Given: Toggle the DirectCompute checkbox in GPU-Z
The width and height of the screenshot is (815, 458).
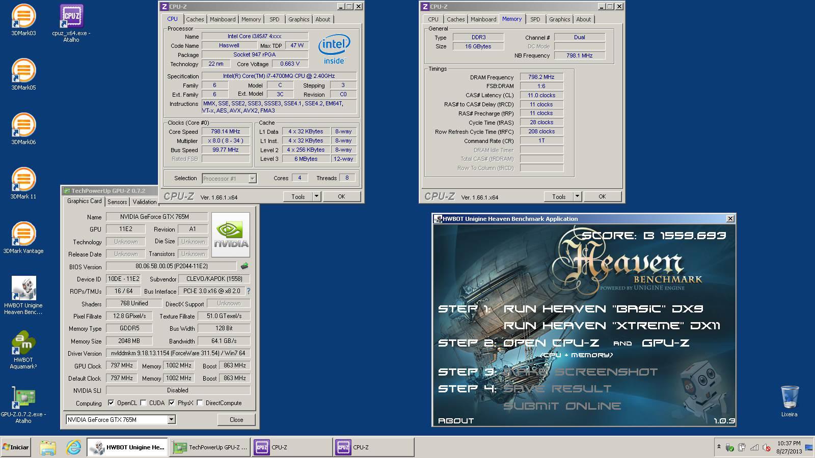Looking at the screenshot, I should [200, 403].
